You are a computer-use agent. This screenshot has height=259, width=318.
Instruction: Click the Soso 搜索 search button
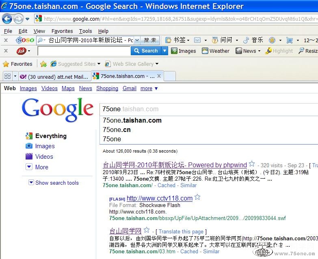tap(150, 40)
